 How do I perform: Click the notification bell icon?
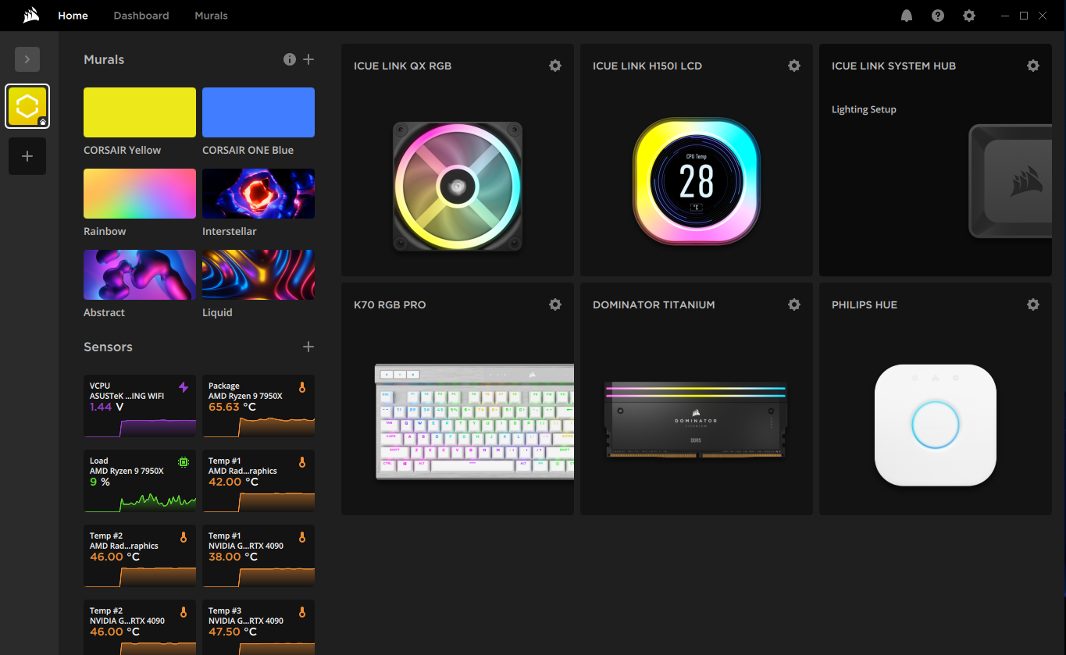[x=907, y=15]
